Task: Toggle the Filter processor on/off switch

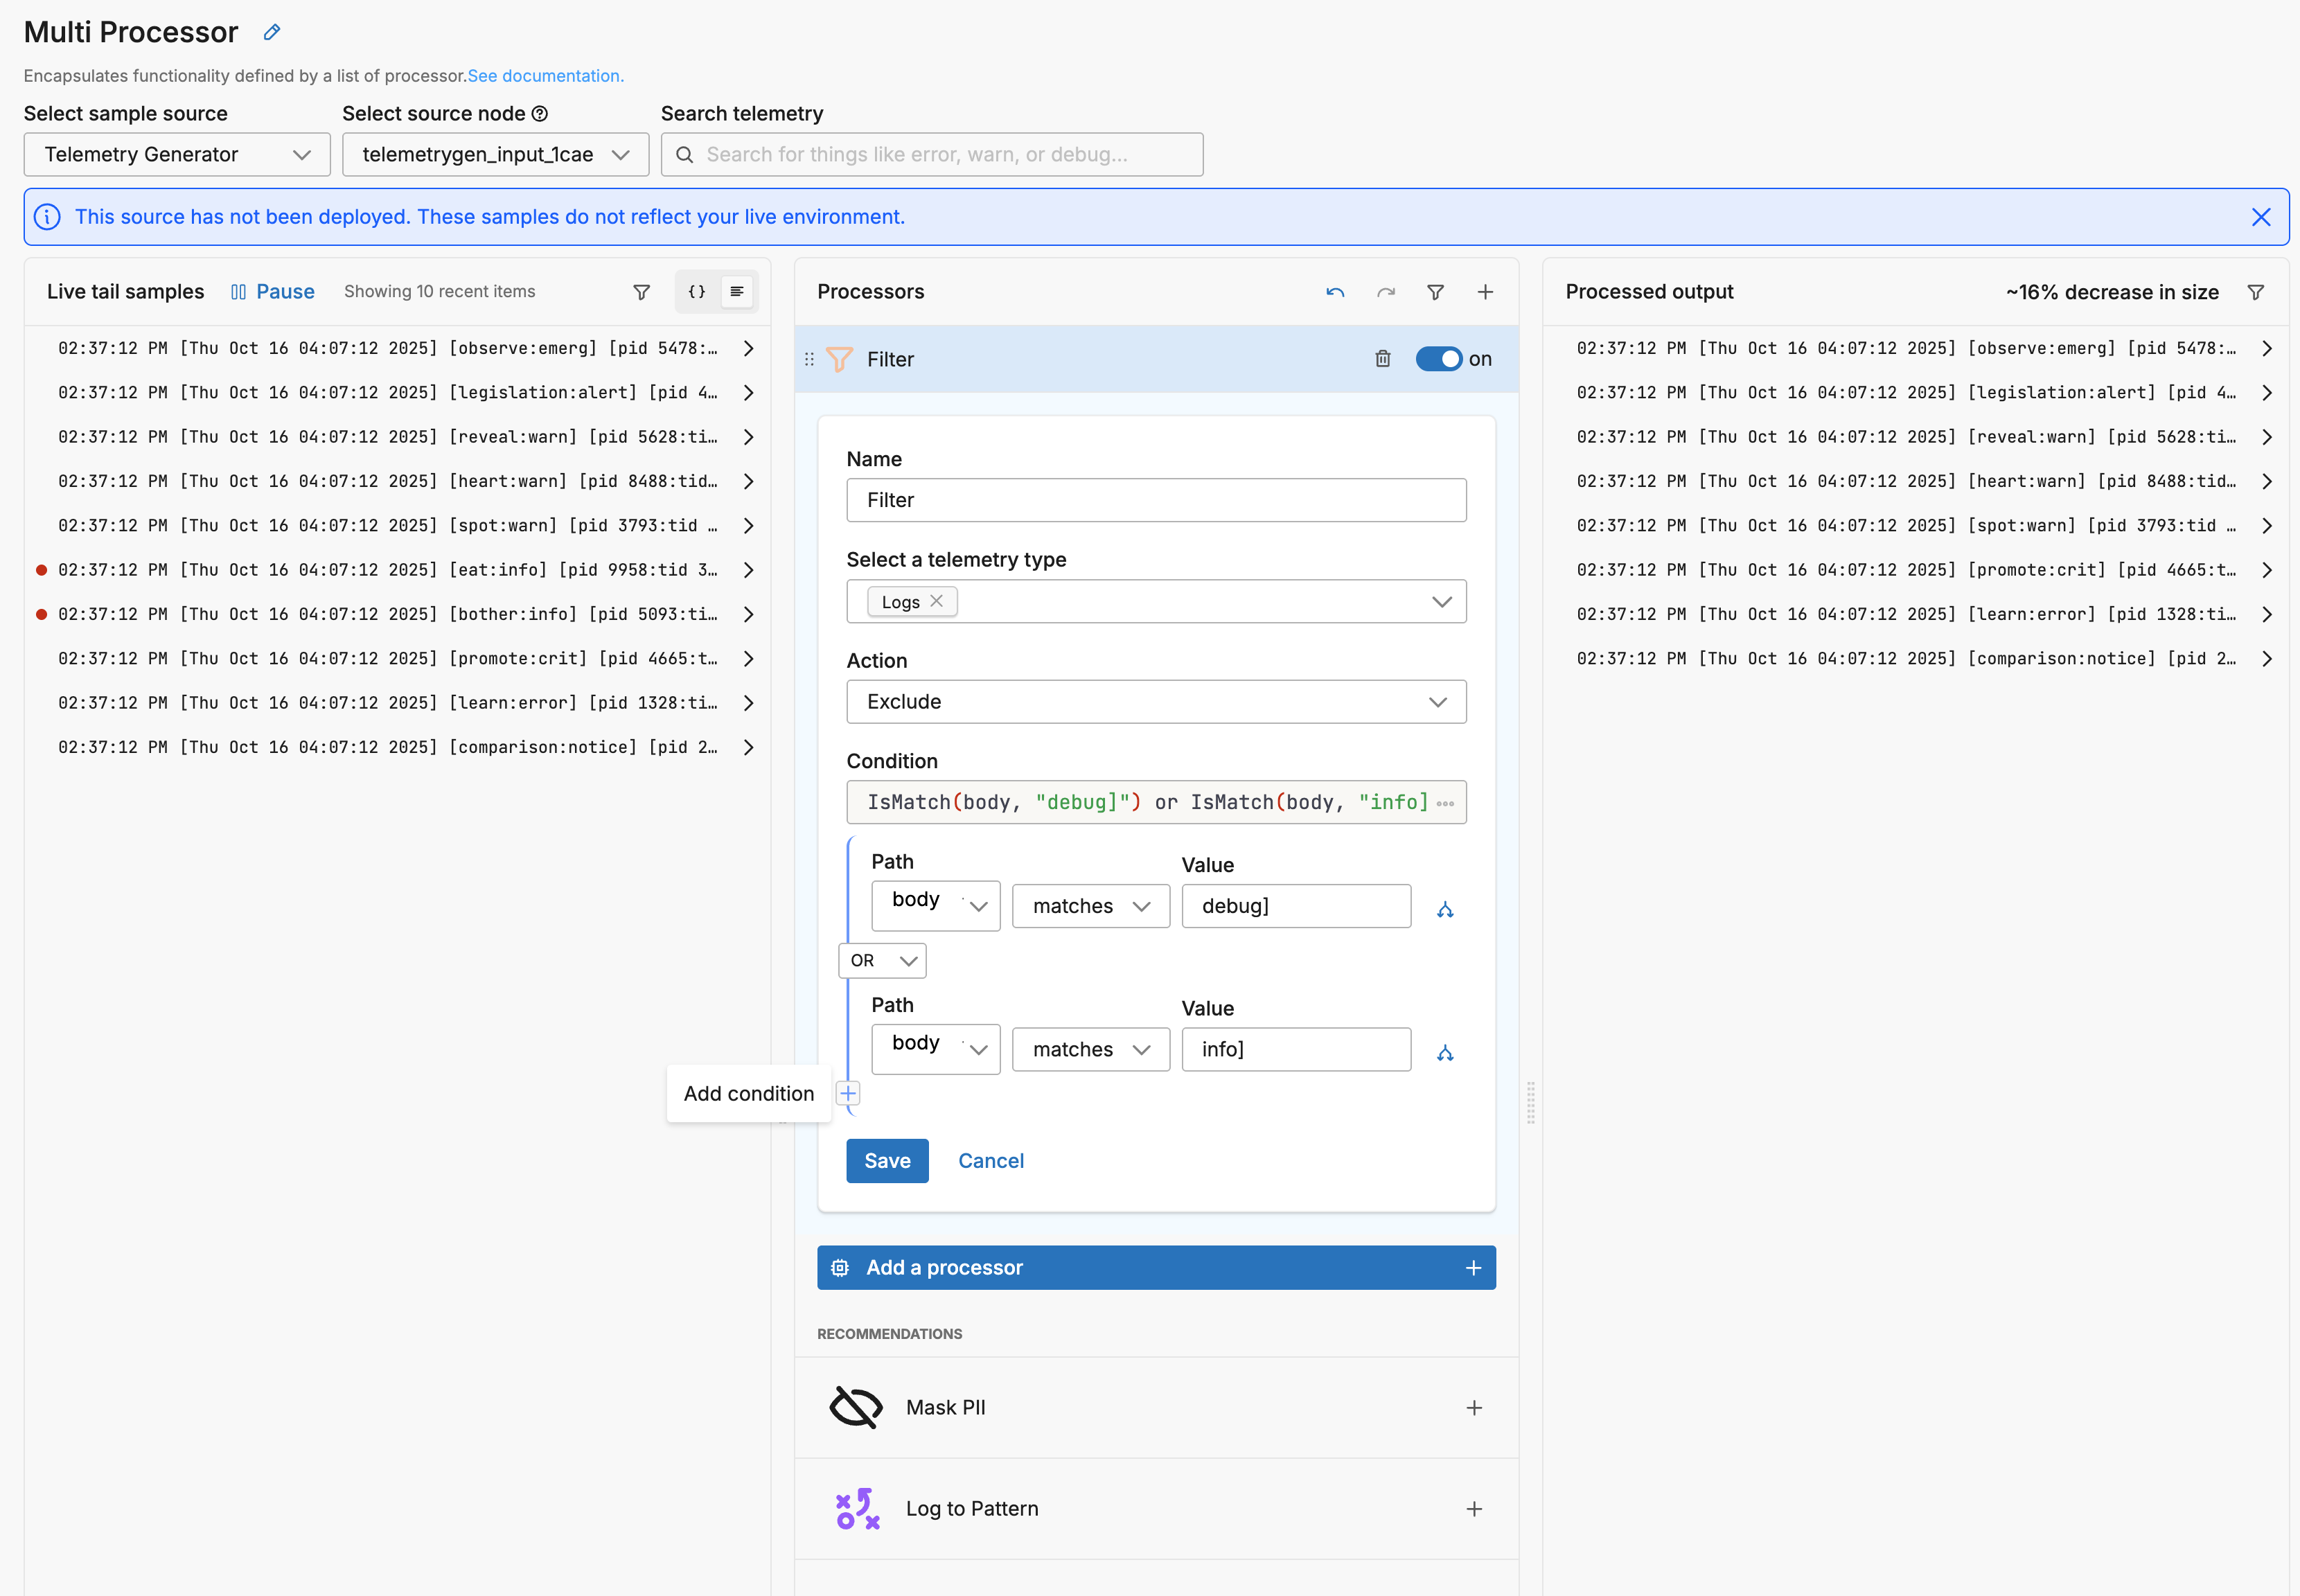Action: point(1438,359)
